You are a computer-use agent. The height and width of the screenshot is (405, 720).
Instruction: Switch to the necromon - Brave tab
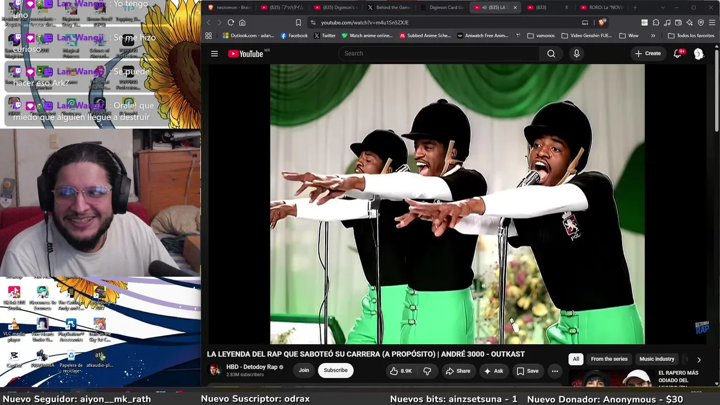pyautogui.click(x=229, y=7)
